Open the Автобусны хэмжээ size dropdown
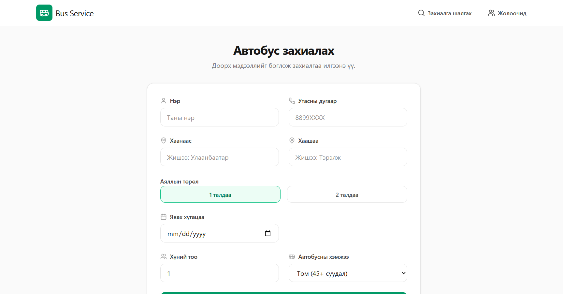The image size is (563, 294). tap(348, 273)
